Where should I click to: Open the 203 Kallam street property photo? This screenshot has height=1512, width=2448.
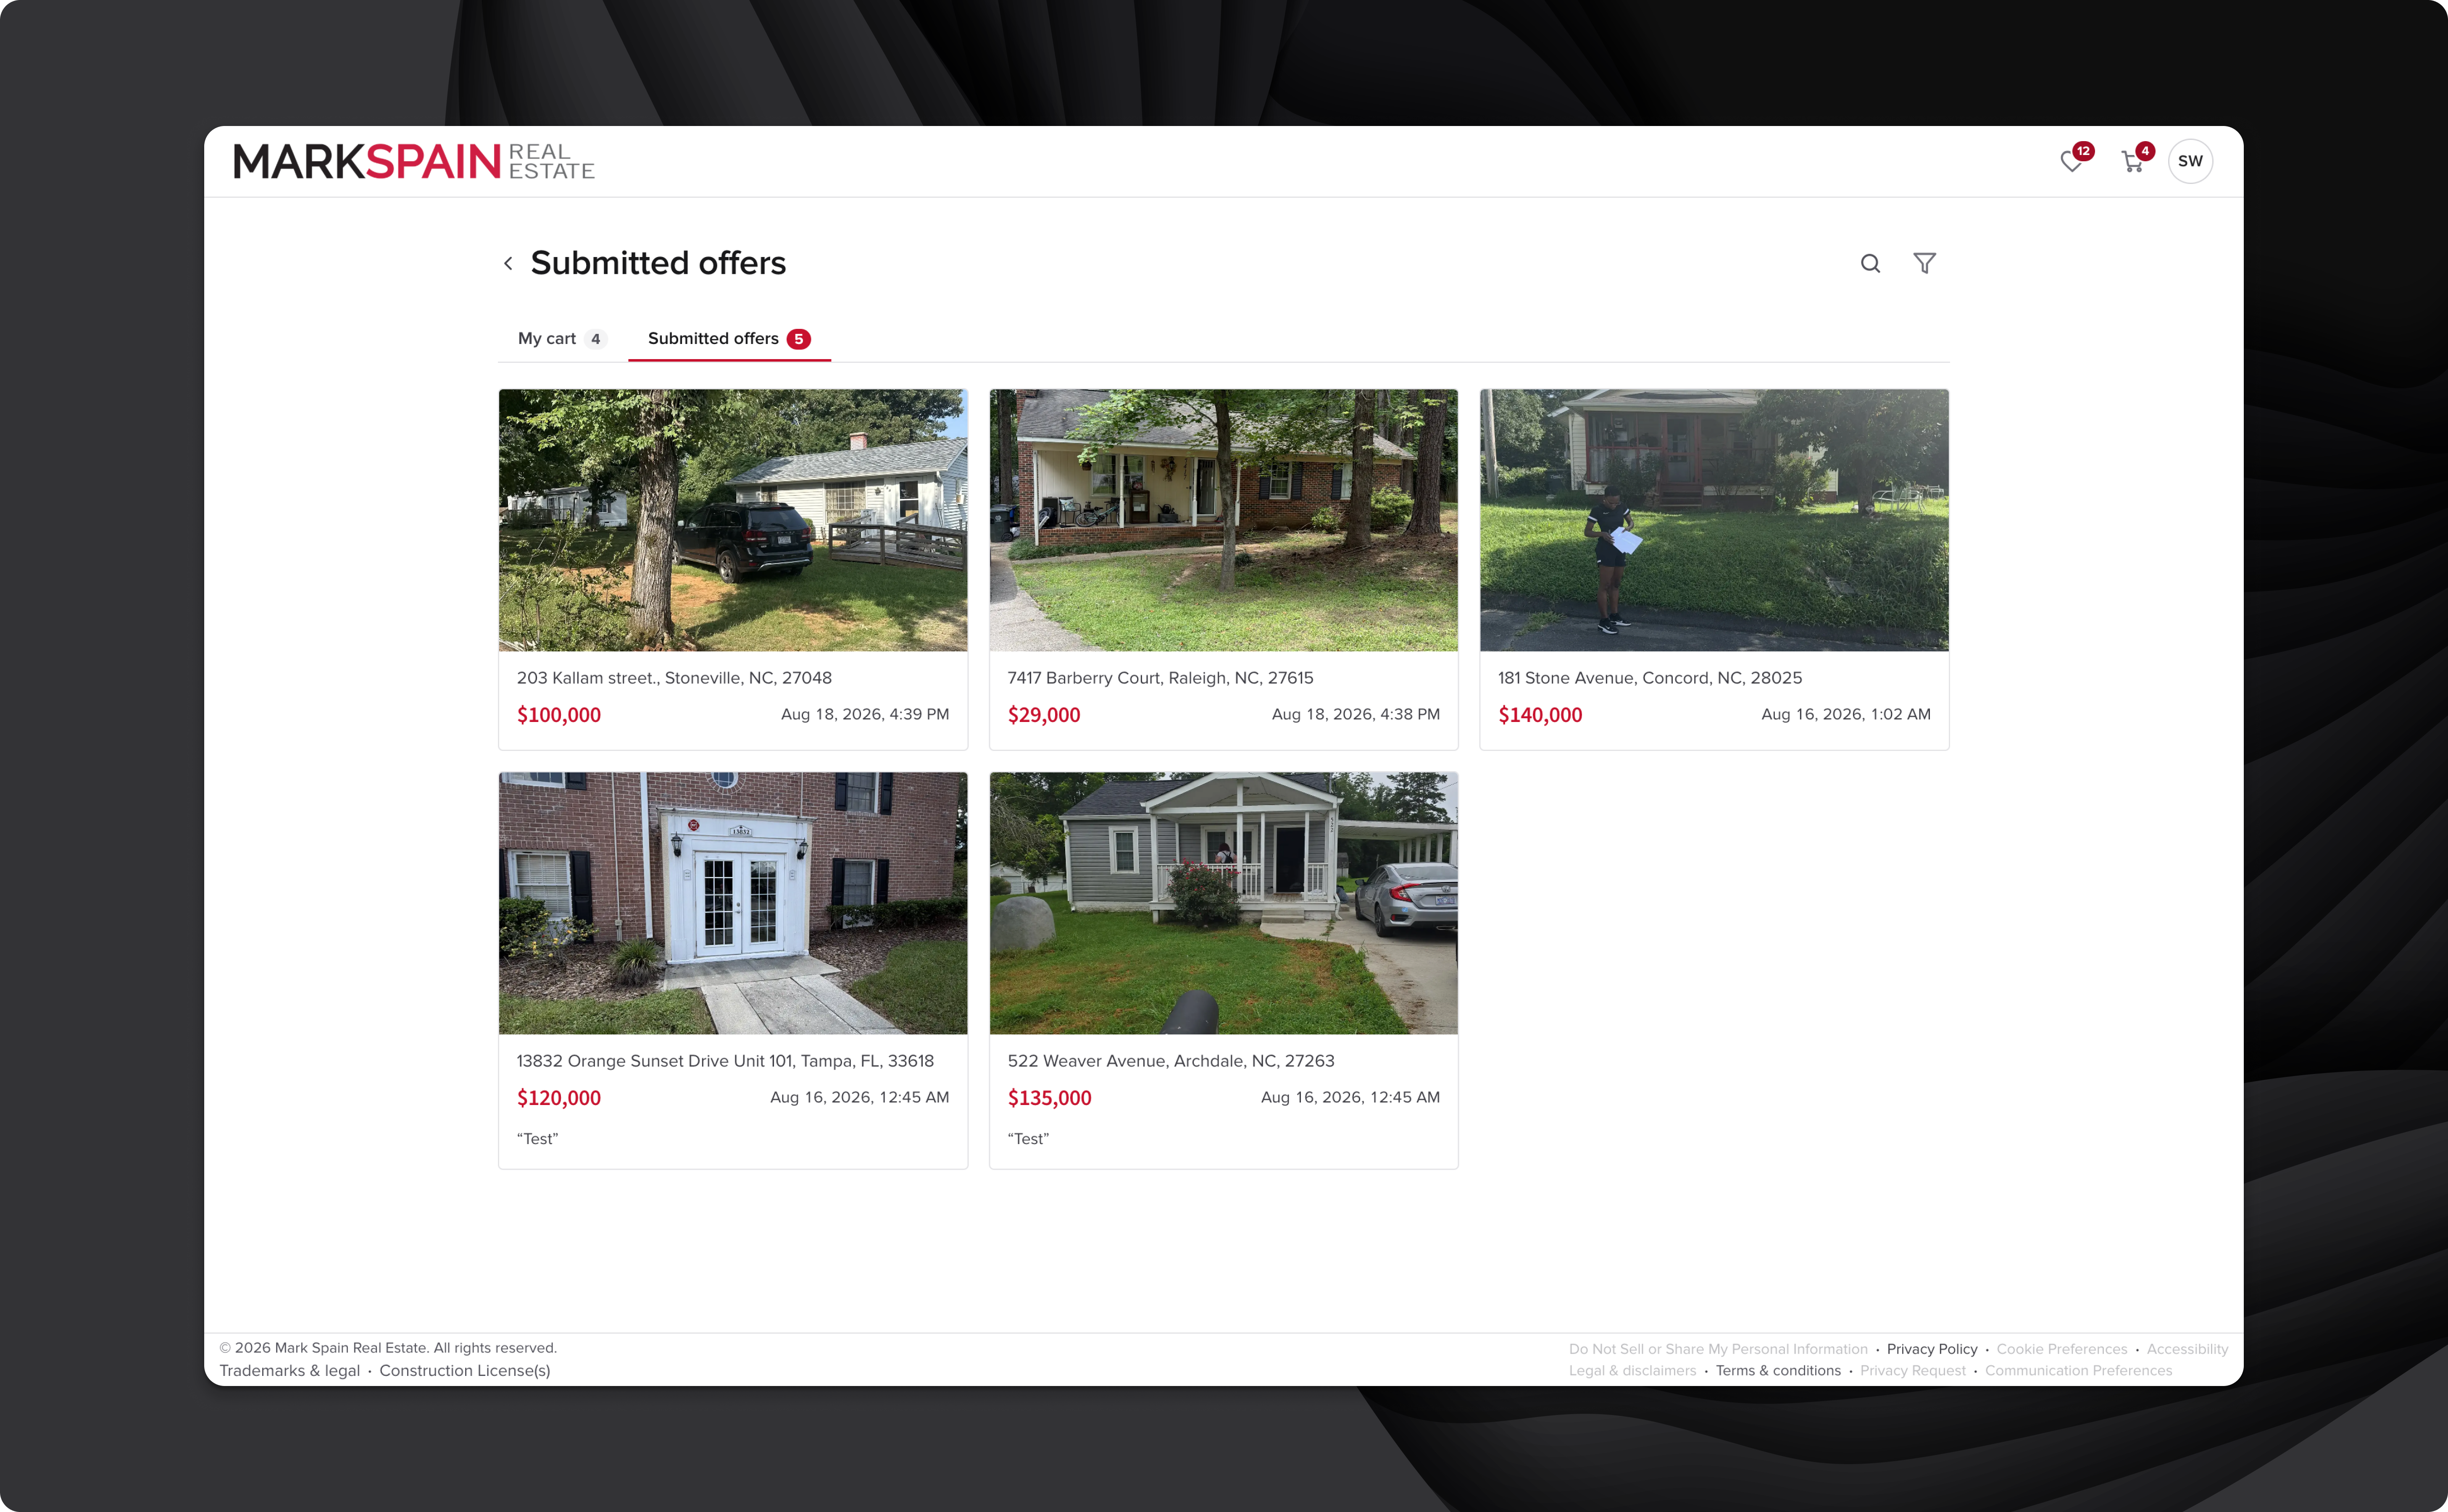[x=733, y=520]
